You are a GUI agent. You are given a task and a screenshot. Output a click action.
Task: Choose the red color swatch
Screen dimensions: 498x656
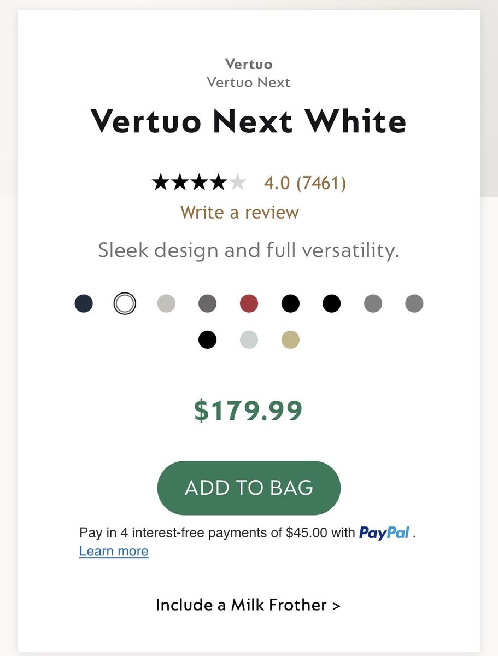coord(249,303)
